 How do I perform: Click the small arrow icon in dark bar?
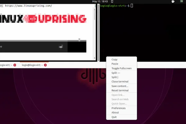click(x=61, y=47)
